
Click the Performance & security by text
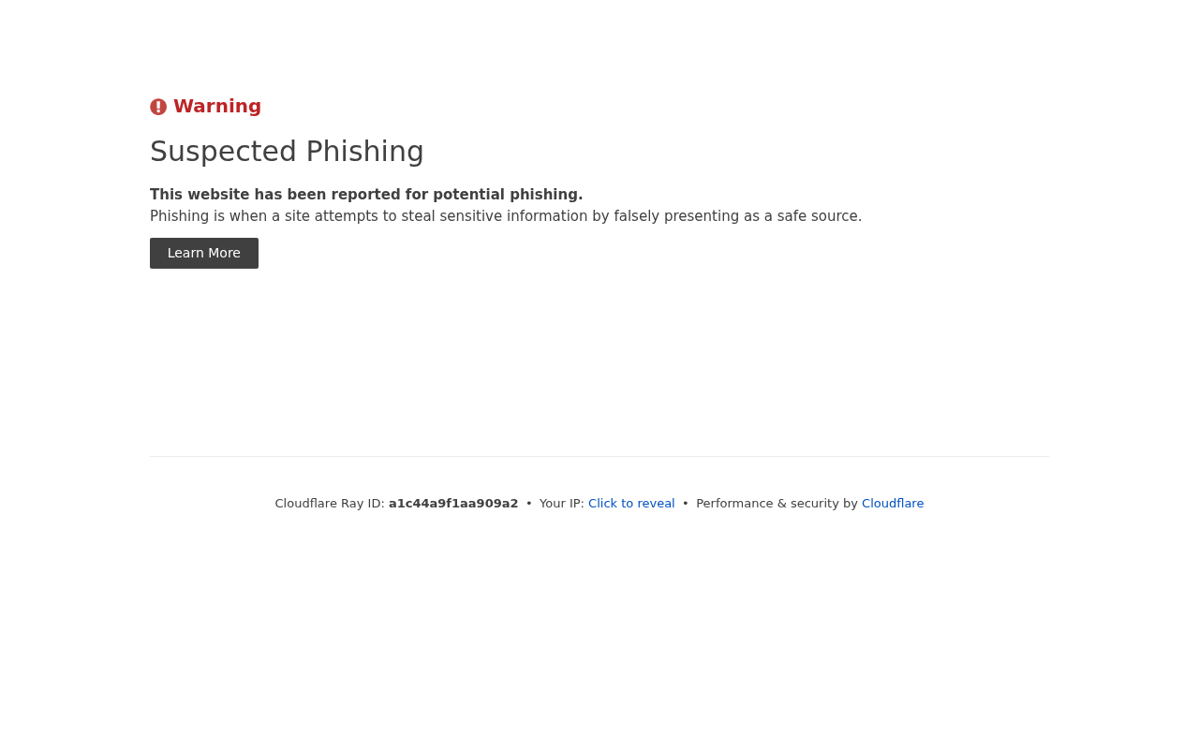pyautogui.click(x=777, y=504)
